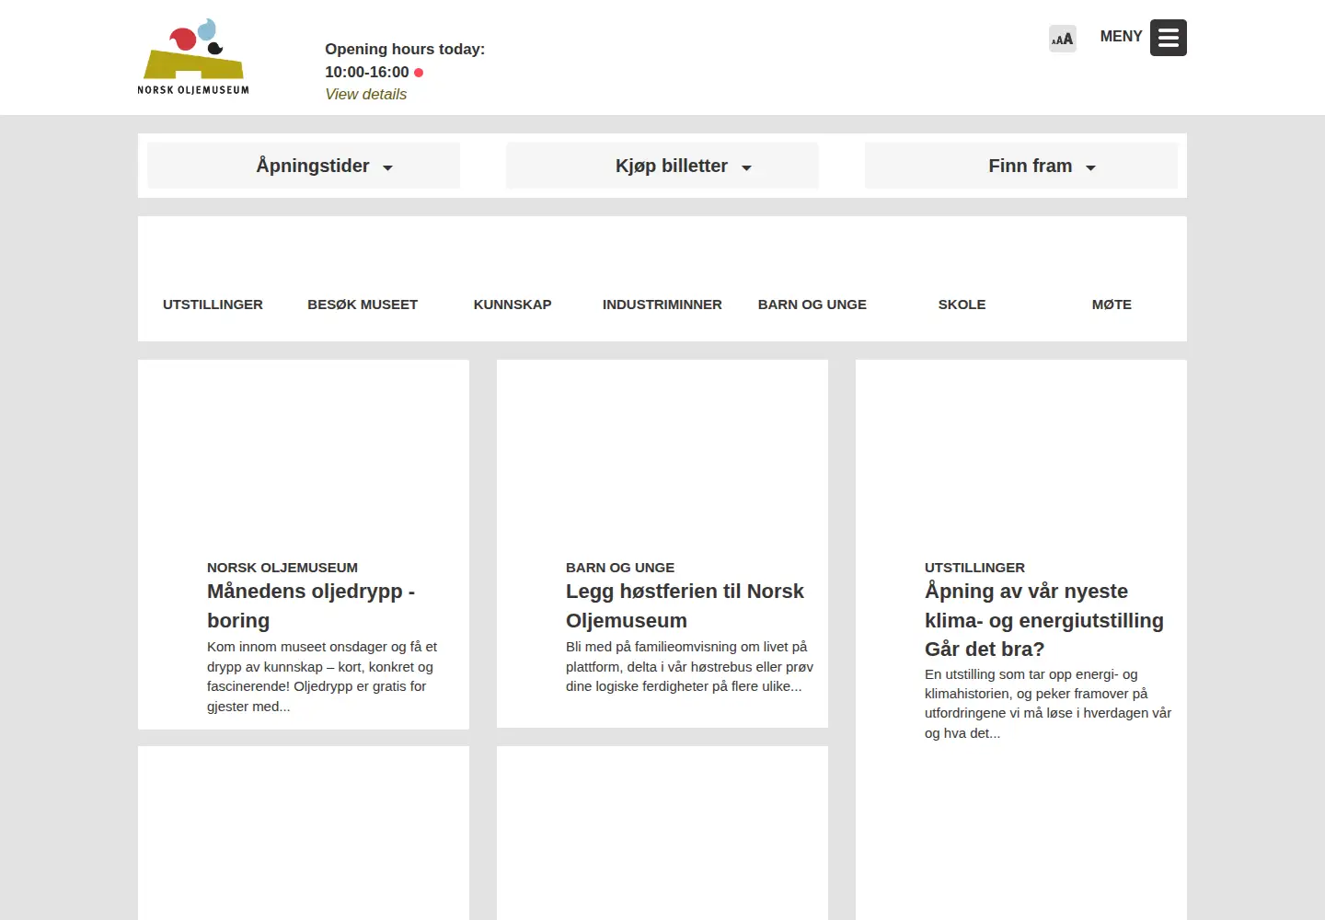Expand the Finn fram dropdown
The width and height of the screenshot is (1325, 920).
(x=1021, y=166)
